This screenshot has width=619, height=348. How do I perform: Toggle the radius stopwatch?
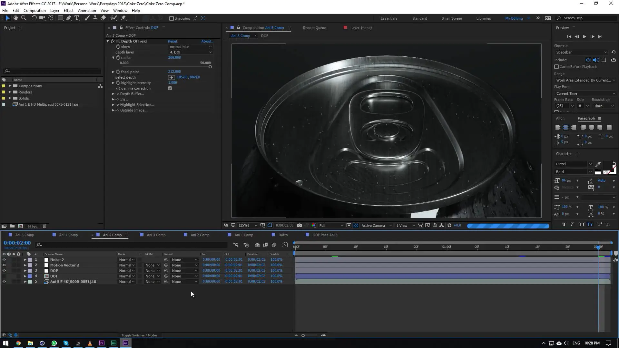(x=118, y=58)
